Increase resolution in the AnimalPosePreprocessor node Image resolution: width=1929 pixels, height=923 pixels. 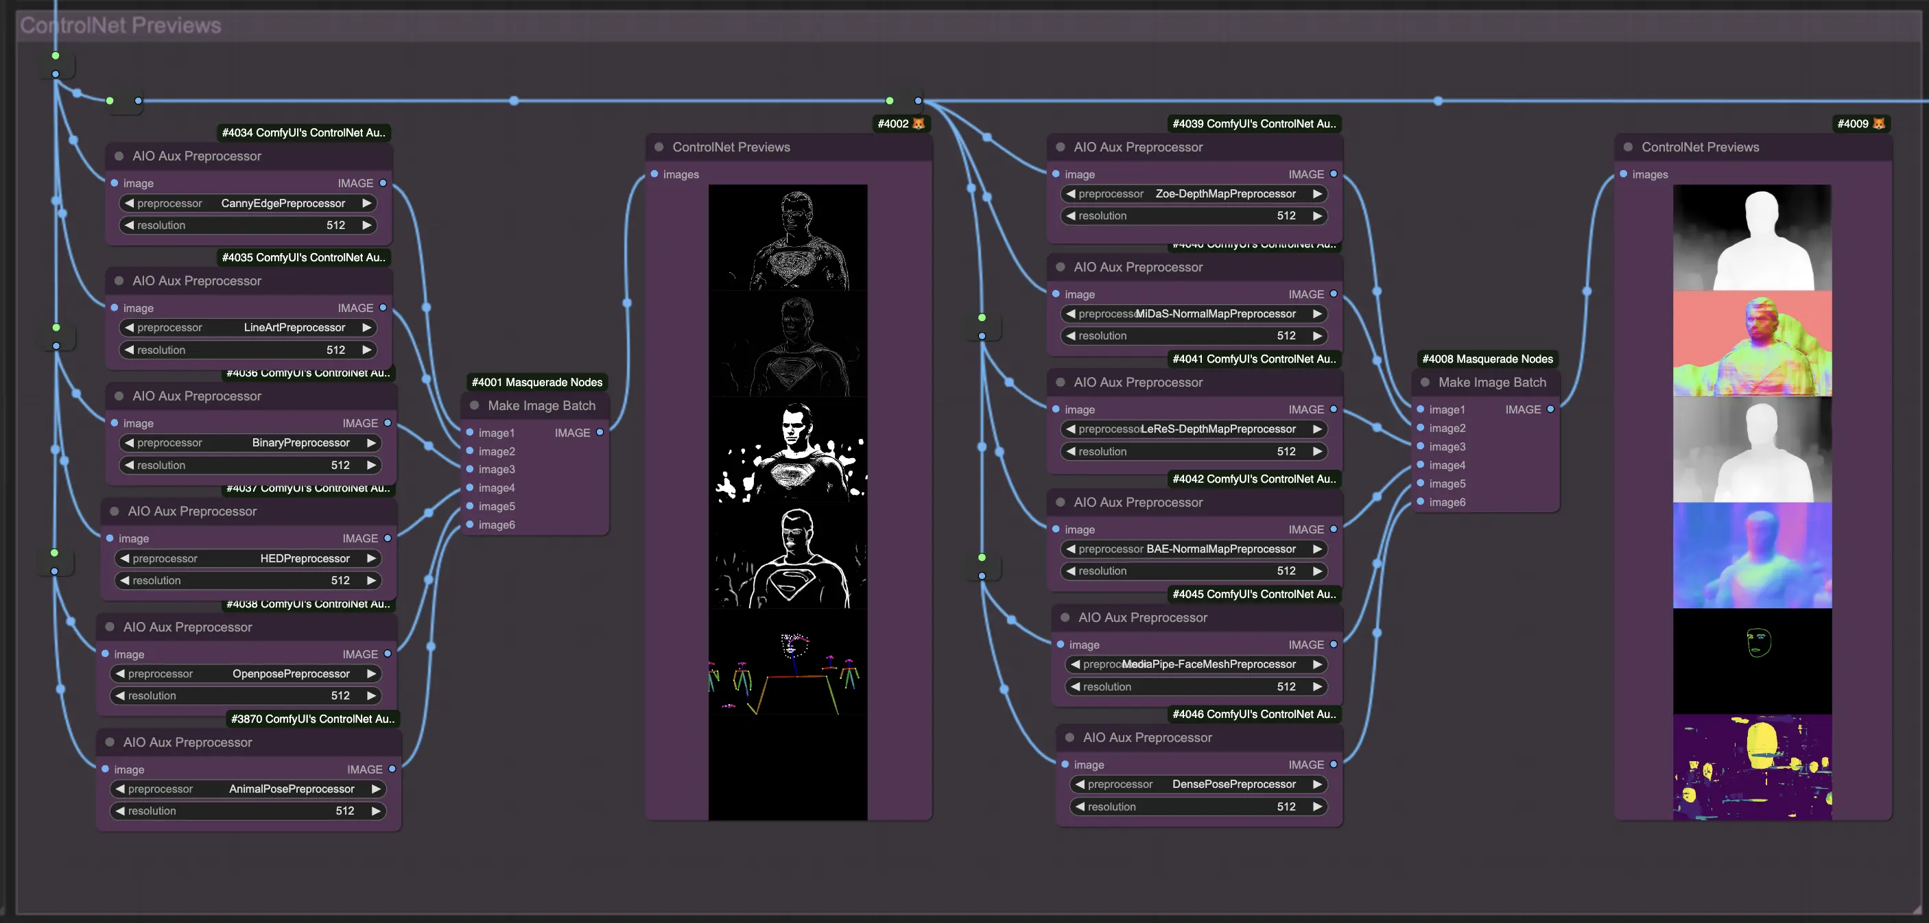pyautogui.click(x=376, y=811)
